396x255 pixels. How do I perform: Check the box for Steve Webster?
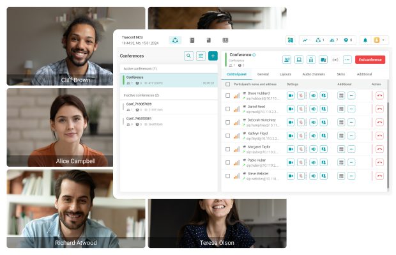pos(227,176)
